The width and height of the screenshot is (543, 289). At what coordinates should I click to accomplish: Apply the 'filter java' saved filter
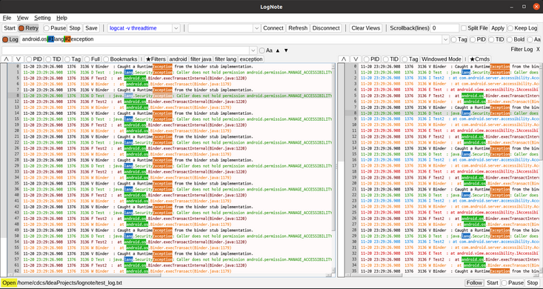coord(201,59)
